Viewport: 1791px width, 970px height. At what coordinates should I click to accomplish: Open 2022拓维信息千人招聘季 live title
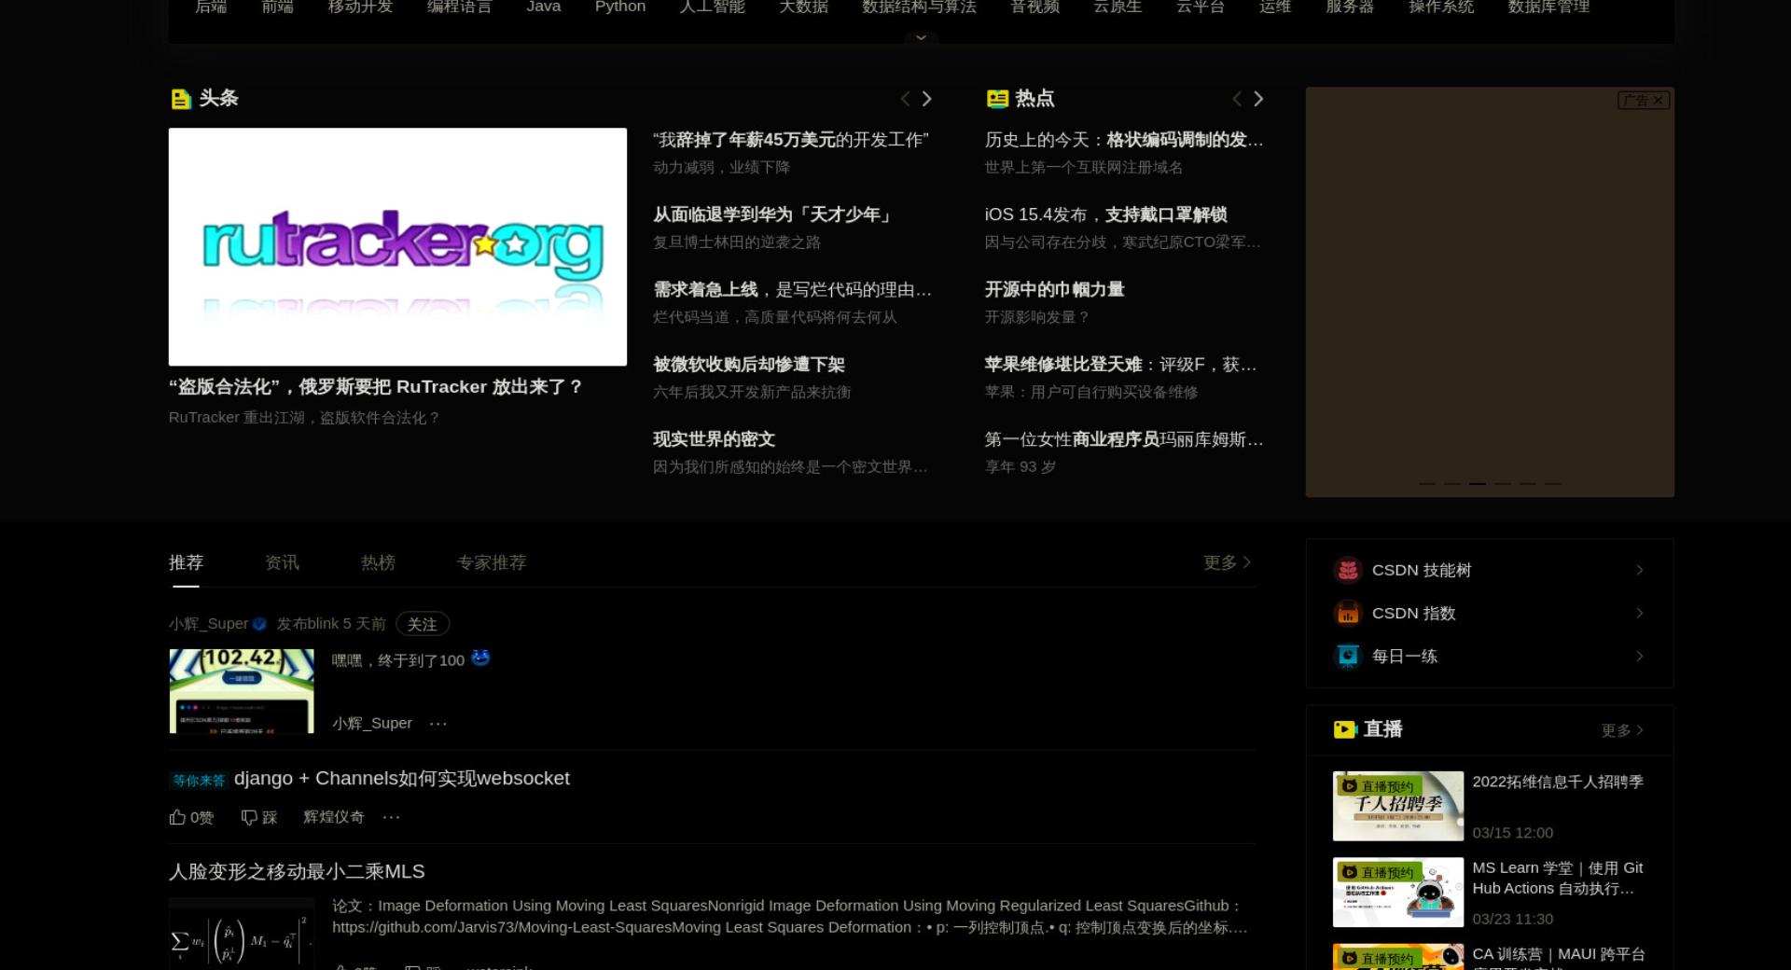pyautogui.click(x=1558, y=782)
